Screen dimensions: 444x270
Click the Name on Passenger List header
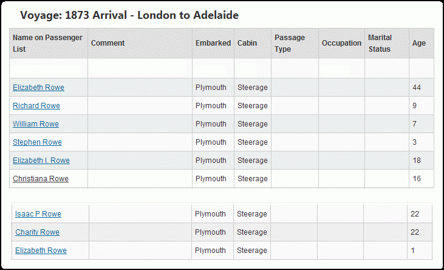pos(49,43)
